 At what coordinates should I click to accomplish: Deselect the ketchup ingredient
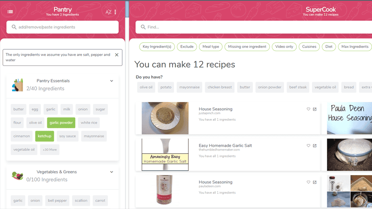point(45,136)
